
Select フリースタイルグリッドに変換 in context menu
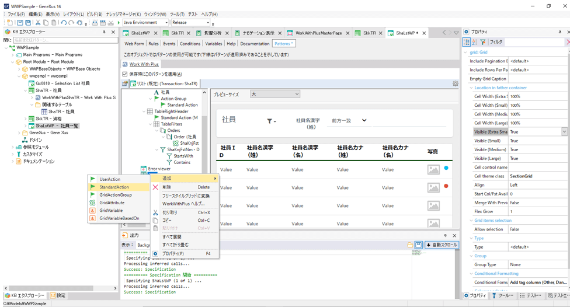pos(185,196)
